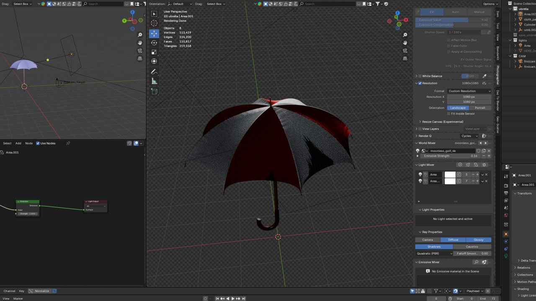Click the zoom magnifier icon in main viewport
The width and height of the screenshot is (536, 301).
pos(405,35)
